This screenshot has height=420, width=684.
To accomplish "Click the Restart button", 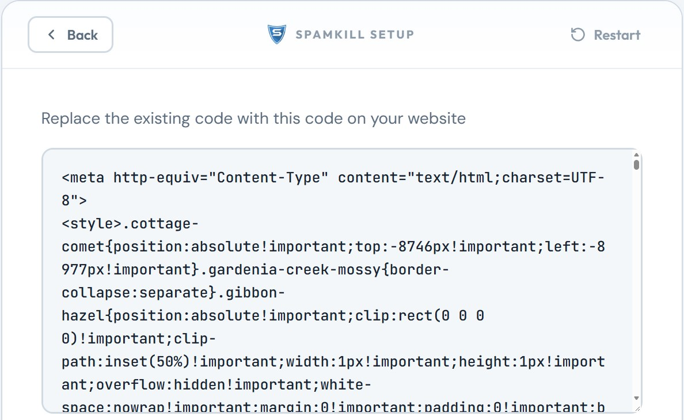I will click(606, 35).
